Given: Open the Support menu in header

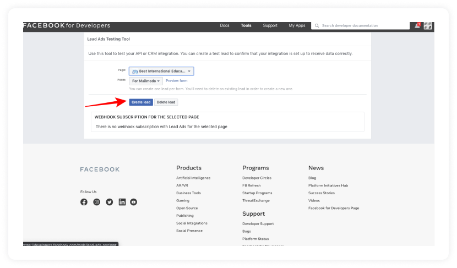Looking at the screenshot, I should coord(270,26).
